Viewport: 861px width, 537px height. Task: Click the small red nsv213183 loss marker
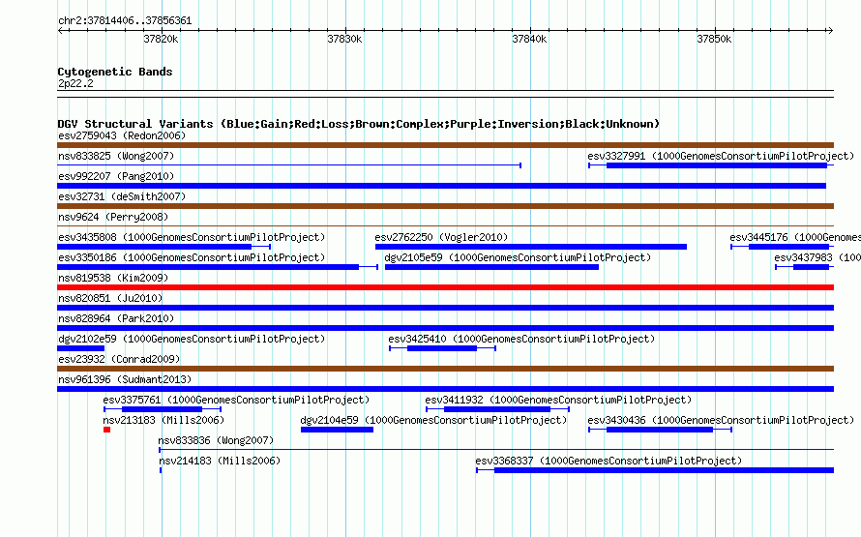coord(107,430)
